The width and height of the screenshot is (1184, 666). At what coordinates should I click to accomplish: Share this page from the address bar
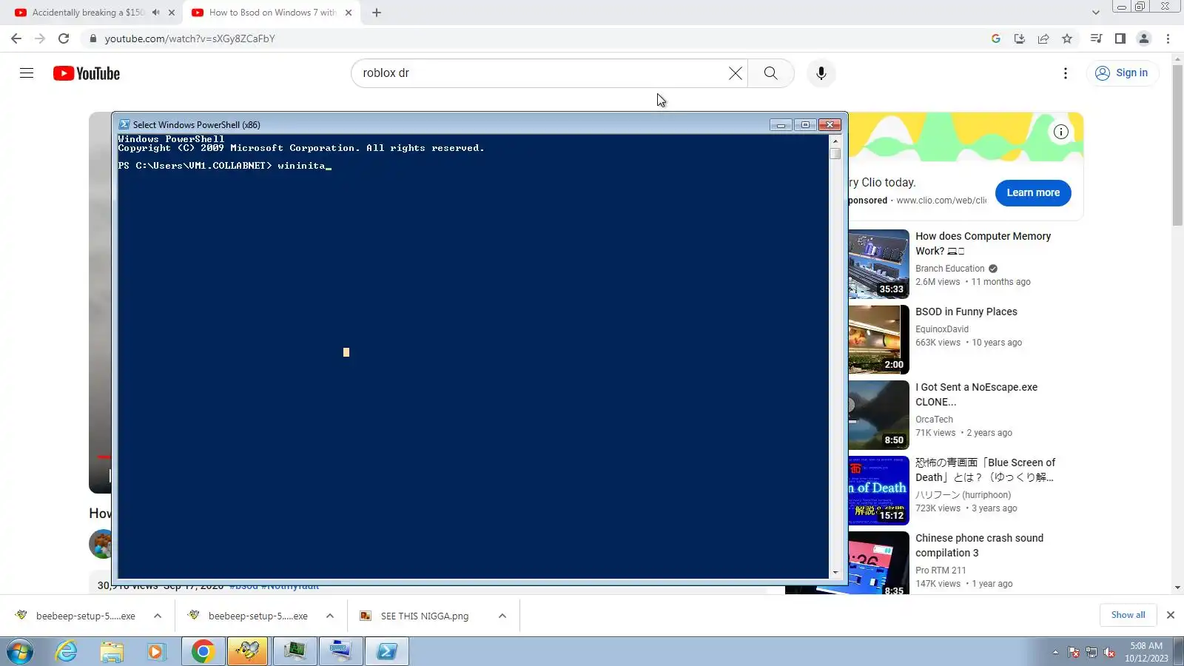click(1043, 38)
